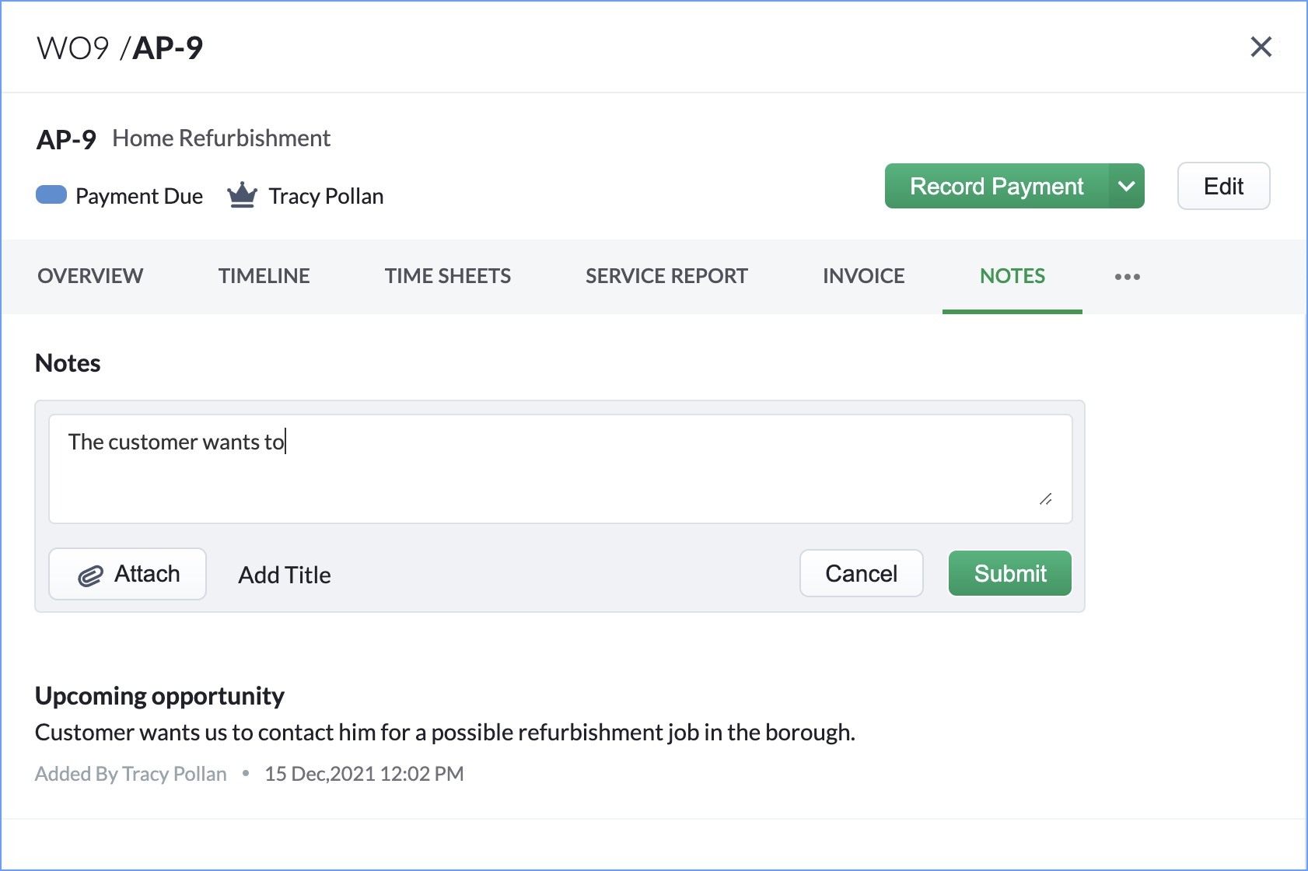
Task: Submit the new note
Action: point(1009,574)
